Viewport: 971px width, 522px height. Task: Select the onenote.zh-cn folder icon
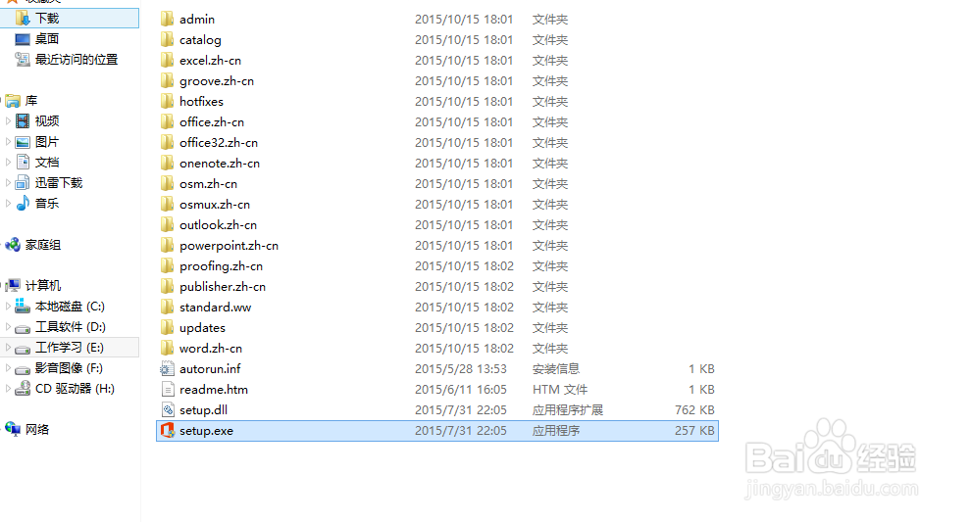point(167,164)
